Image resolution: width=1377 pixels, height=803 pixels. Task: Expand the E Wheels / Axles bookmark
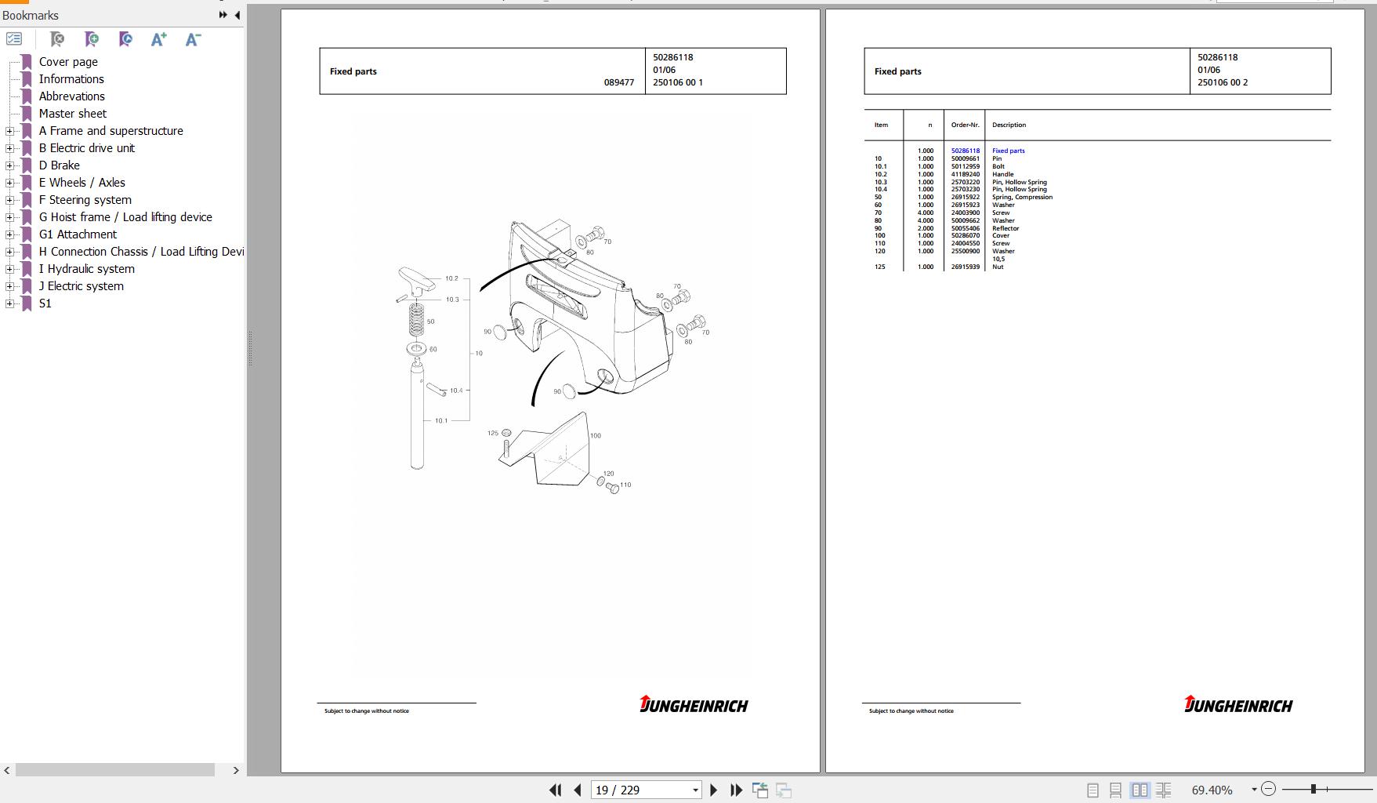click(x=9, y=183)
